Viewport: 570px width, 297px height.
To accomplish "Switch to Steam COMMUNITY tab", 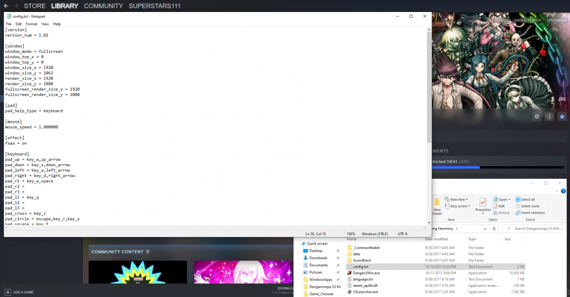I will pyautogui.click(x=103, y=6).
